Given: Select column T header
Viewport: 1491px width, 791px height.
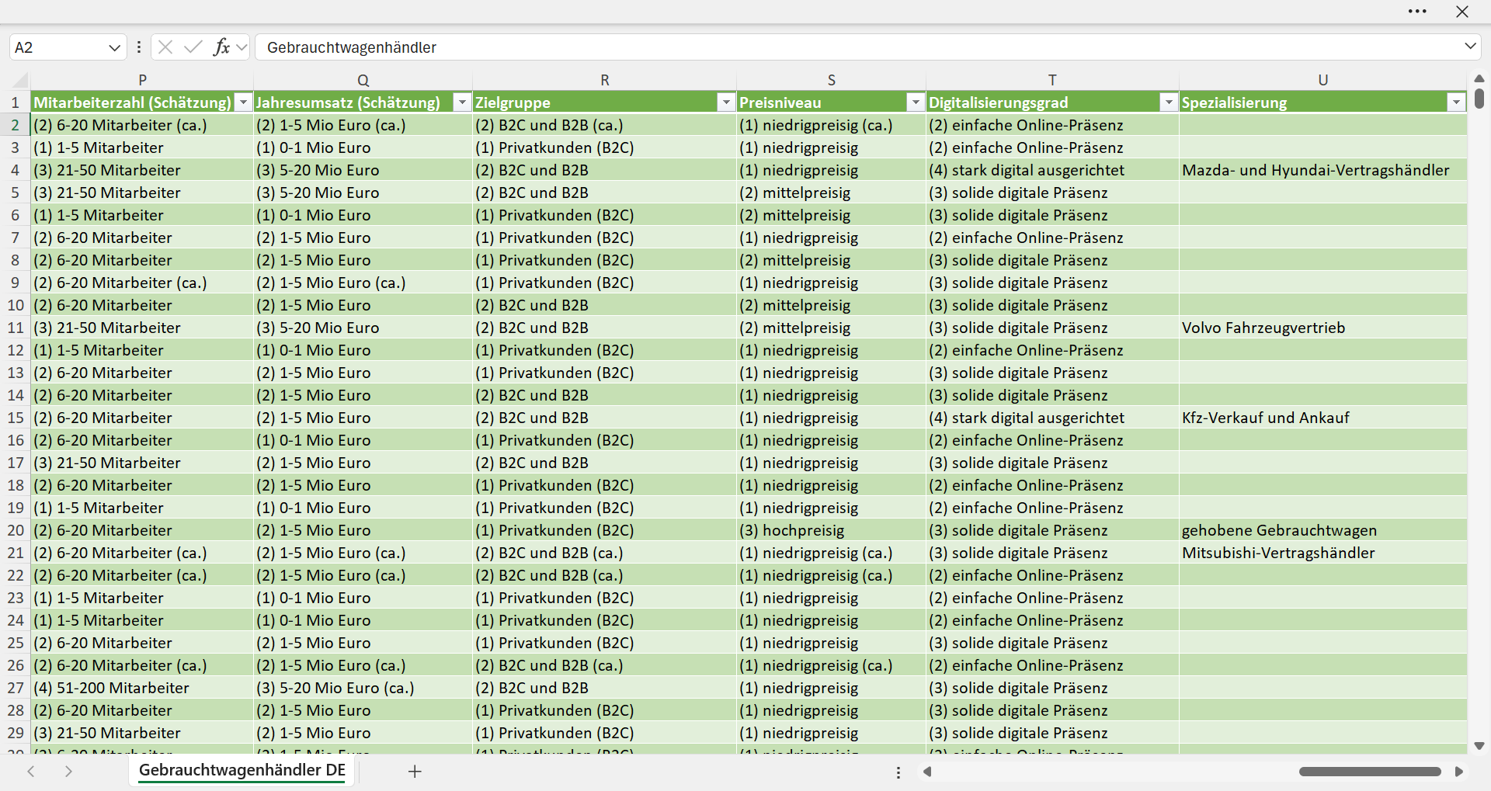Looking at the screenshot, I should click(x=1052, y=80).
